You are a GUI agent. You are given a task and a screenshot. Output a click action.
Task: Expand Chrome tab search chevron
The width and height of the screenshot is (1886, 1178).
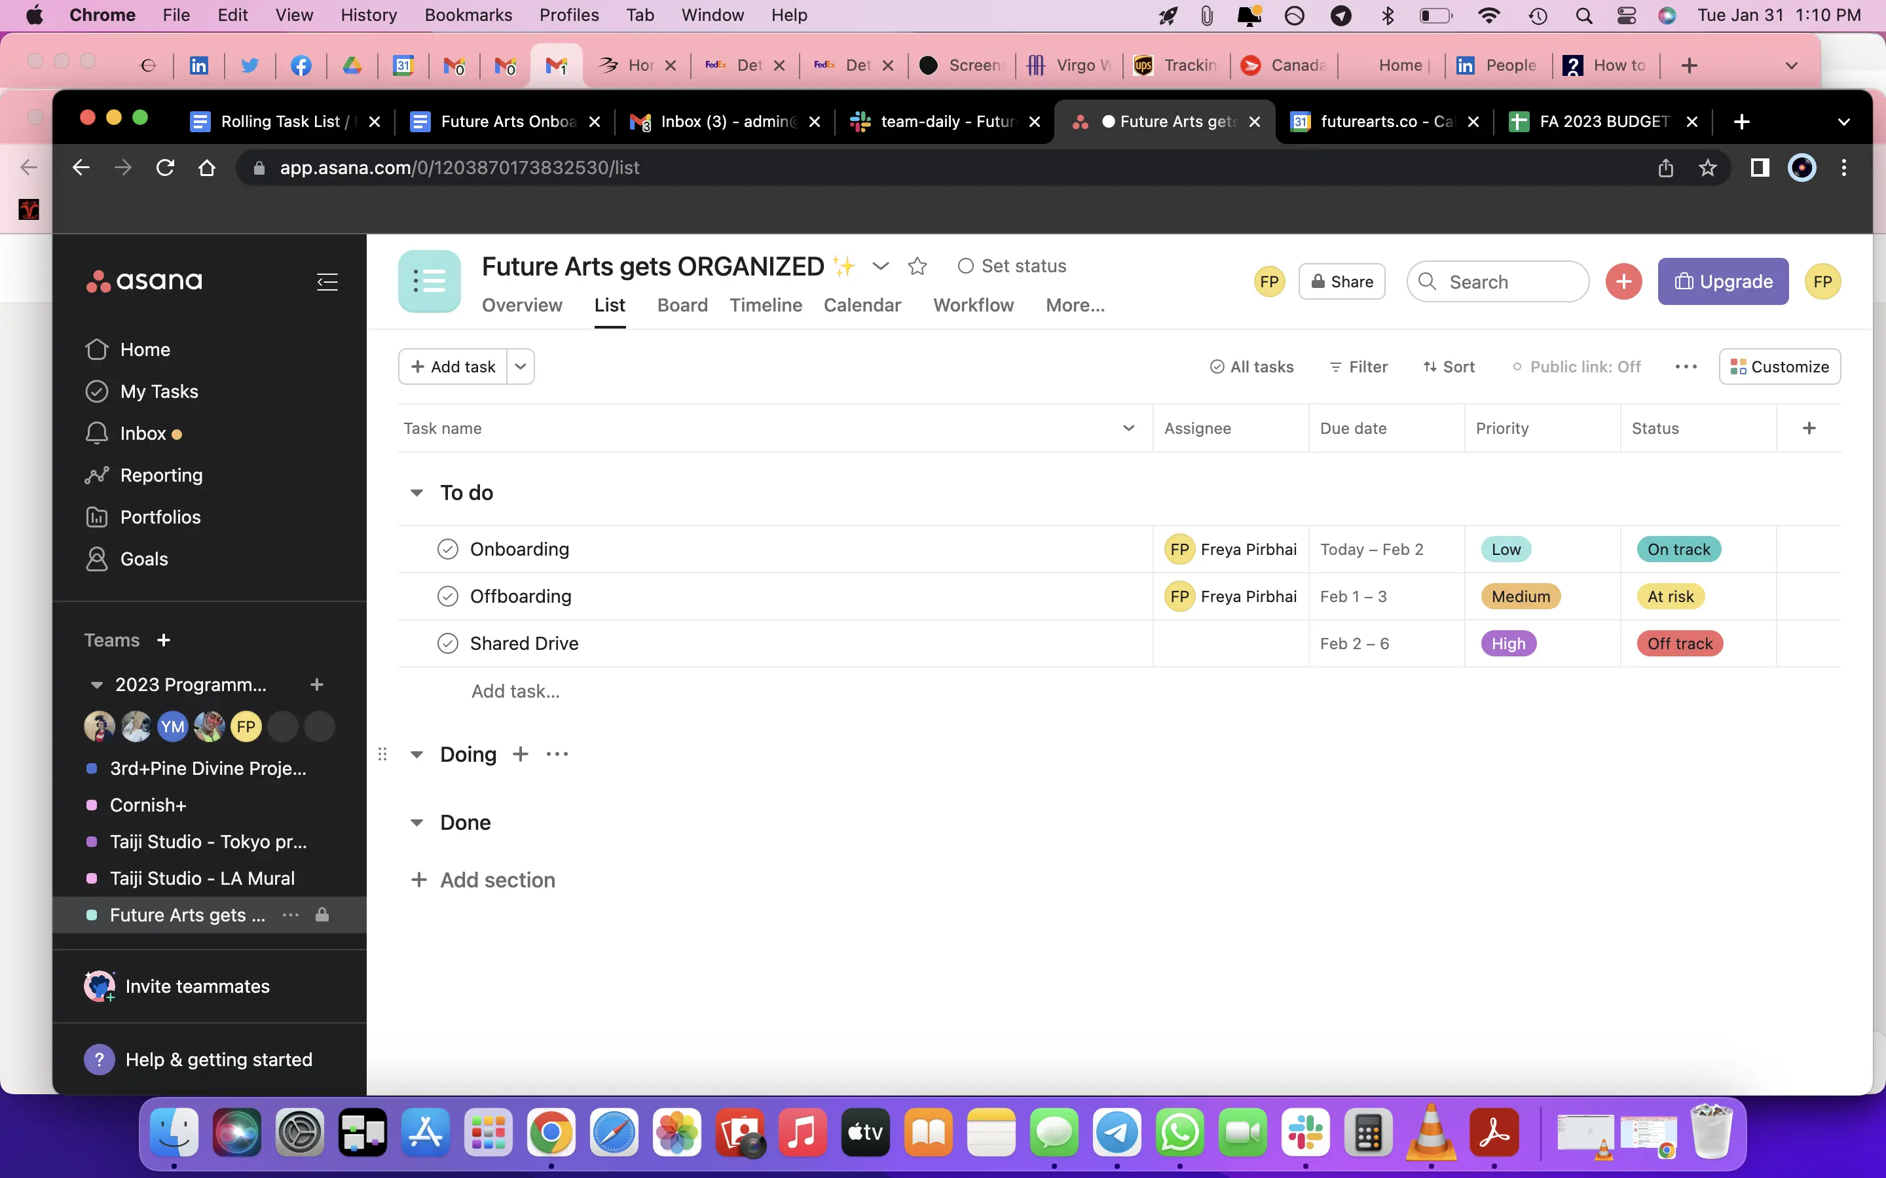(1843, 122)
